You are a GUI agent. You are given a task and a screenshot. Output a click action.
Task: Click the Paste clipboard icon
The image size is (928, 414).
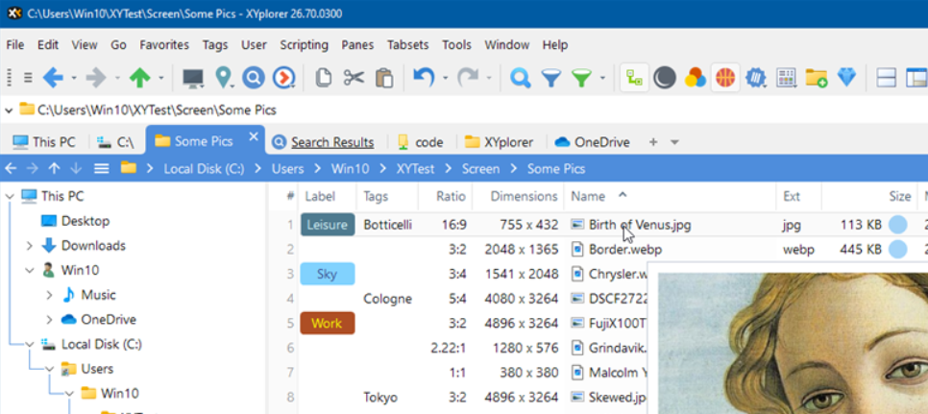point(384,78)
